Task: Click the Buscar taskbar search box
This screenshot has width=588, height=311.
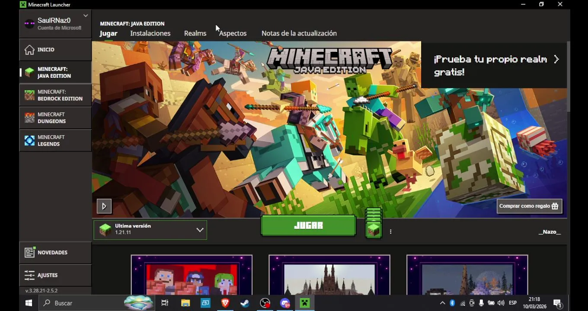Action: click(x=97, y=303)
